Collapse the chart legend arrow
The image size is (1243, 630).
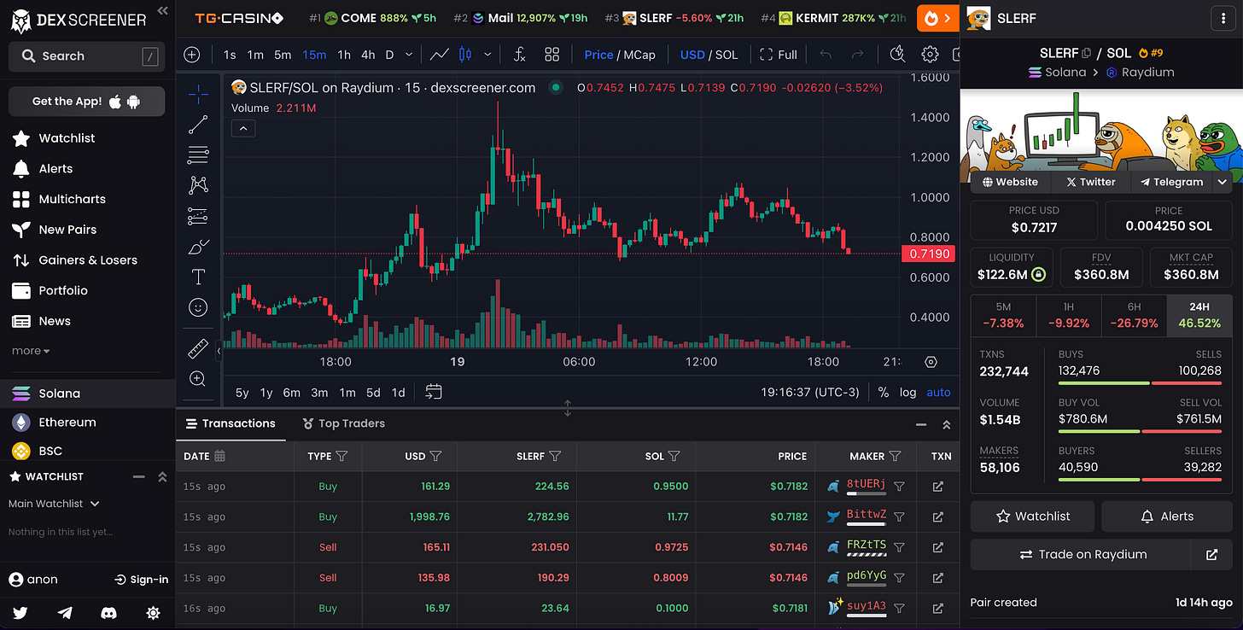tap(242, 129)
